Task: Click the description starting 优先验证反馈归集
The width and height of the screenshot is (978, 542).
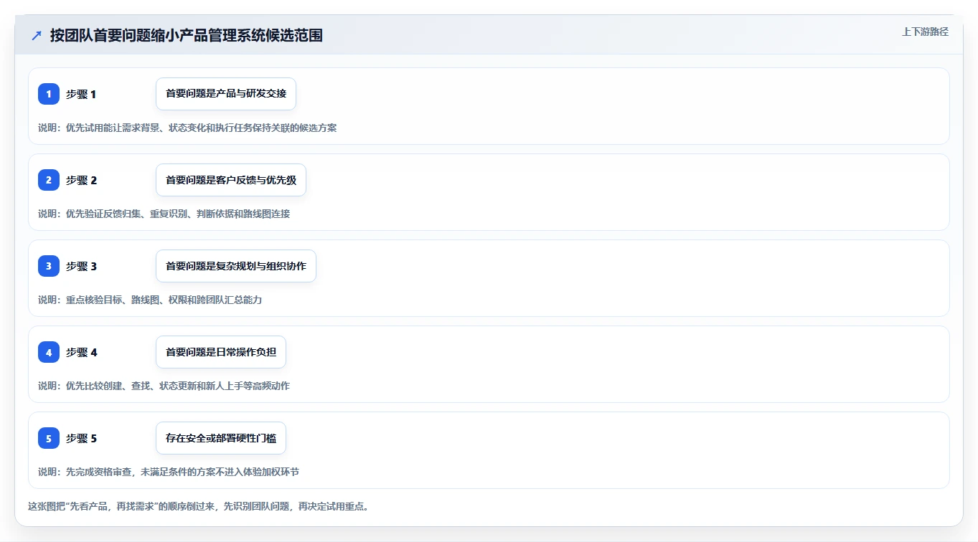Action: point(164,214)
